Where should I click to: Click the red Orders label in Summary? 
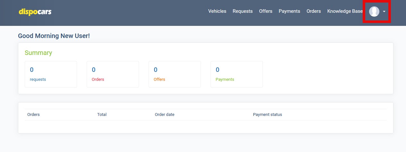point(98,80)
